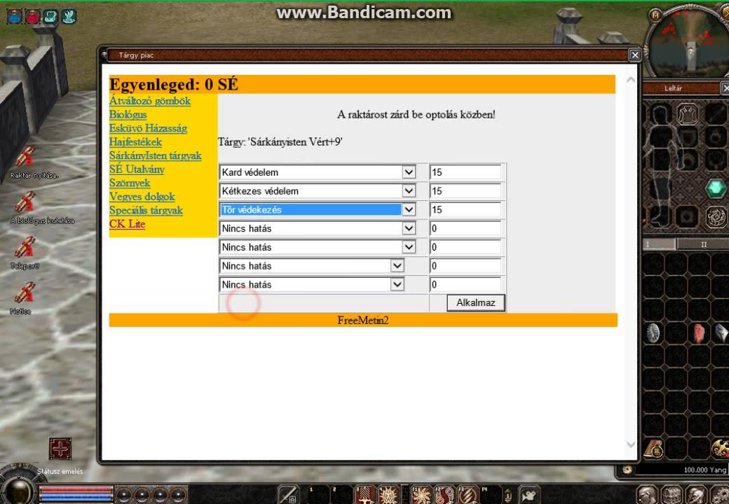The image size is (729, 504).
Task: Click the scroll buff icon at top left
Action: click(x=50, y=16)
